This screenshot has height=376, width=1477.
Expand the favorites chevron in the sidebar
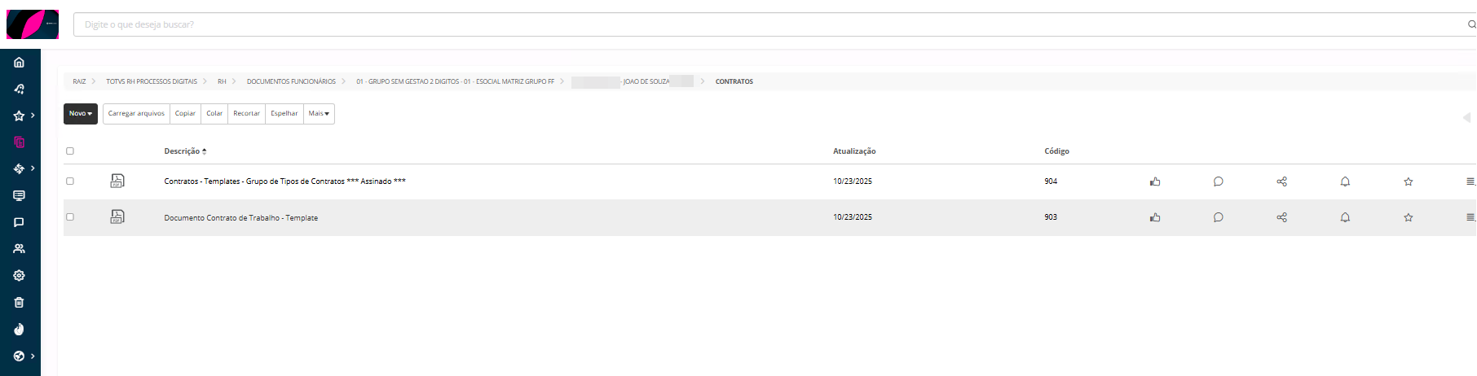coord(33,116)
